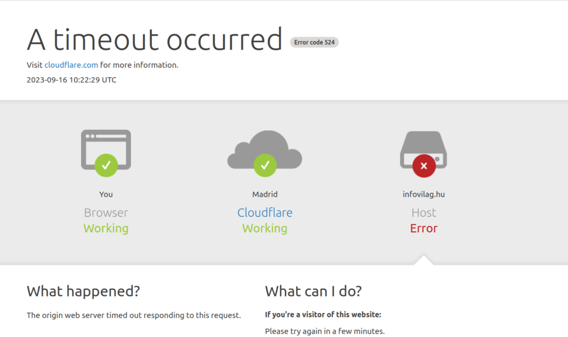Open the cloudflare.com link

(71, 65)
